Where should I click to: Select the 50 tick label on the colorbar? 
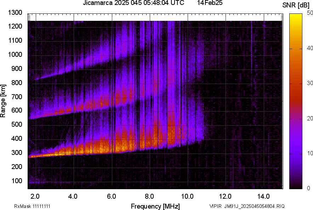click(x=310, y=13)
